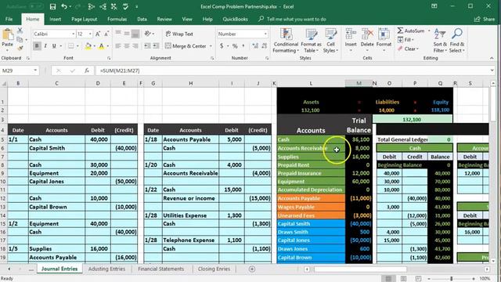Viewport: 501px width, 282px height.
Task: Toggle Align Left
Action: [118, 46]
